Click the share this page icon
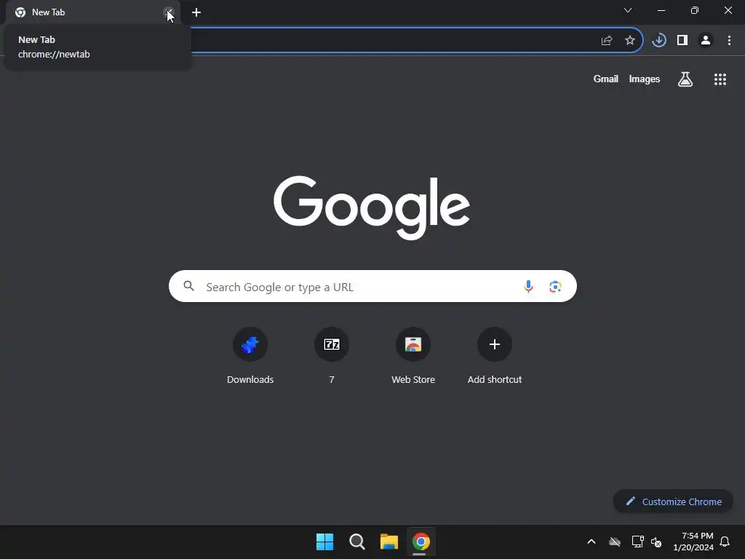This screenshot has width=745, height=559. pos(607,41)
